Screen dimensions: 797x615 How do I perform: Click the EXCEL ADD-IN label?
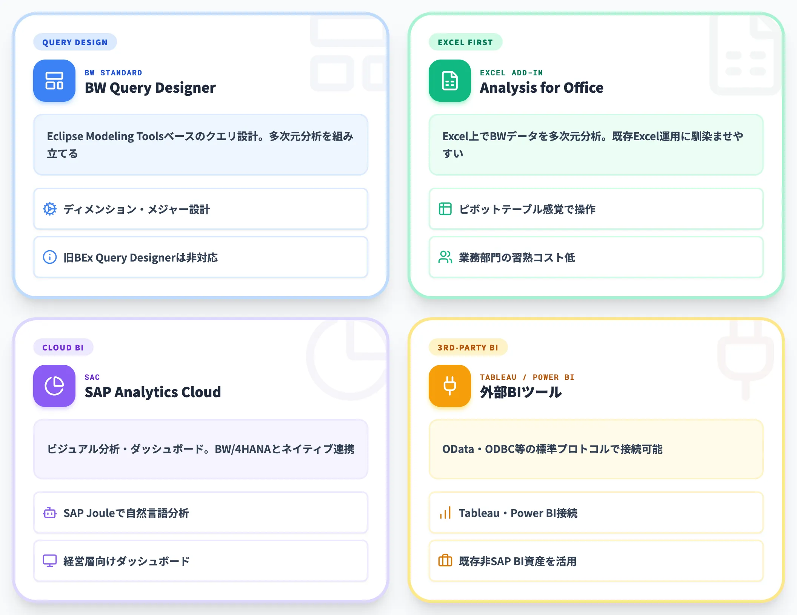pos(511,73)
